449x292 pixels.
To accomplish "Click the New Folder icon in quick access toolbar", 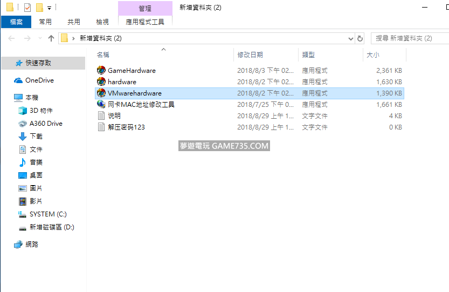I will 39,8.
